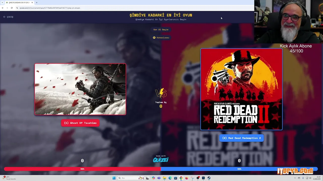Go back in the browser

(x=3, y=8)
